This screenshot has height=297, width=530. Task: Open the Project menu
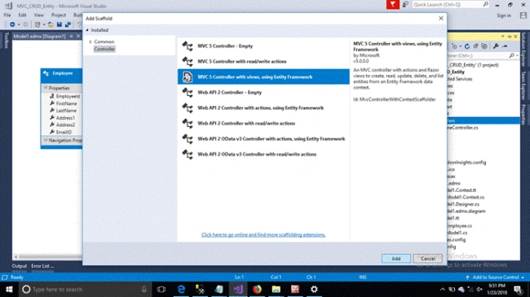click(59, 15)
